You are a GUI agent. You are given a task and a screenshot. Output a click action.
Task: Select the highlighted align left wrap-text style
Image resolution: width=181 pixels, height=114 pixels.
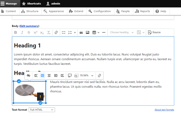(x=43, y=76)
